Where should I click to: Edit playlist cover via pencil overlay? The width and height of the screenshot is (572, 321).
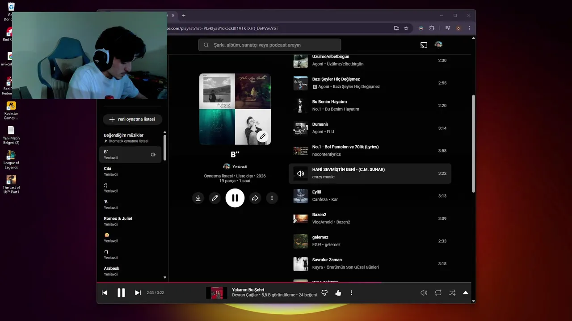click(x=263, y=136)
